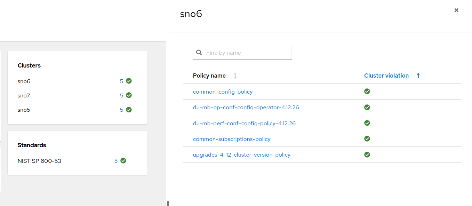Toggle Cluster violation sort arrow
Viewport: 472px width, 206px height.
click(418, 76)
